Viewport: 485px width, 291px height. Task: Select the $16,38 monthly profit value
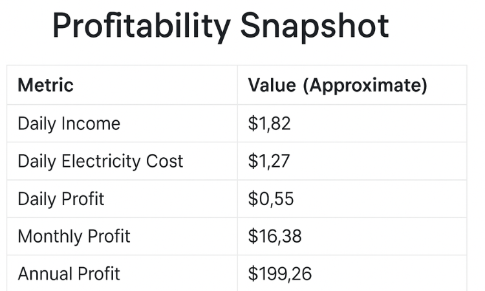(x=275, y=236)
